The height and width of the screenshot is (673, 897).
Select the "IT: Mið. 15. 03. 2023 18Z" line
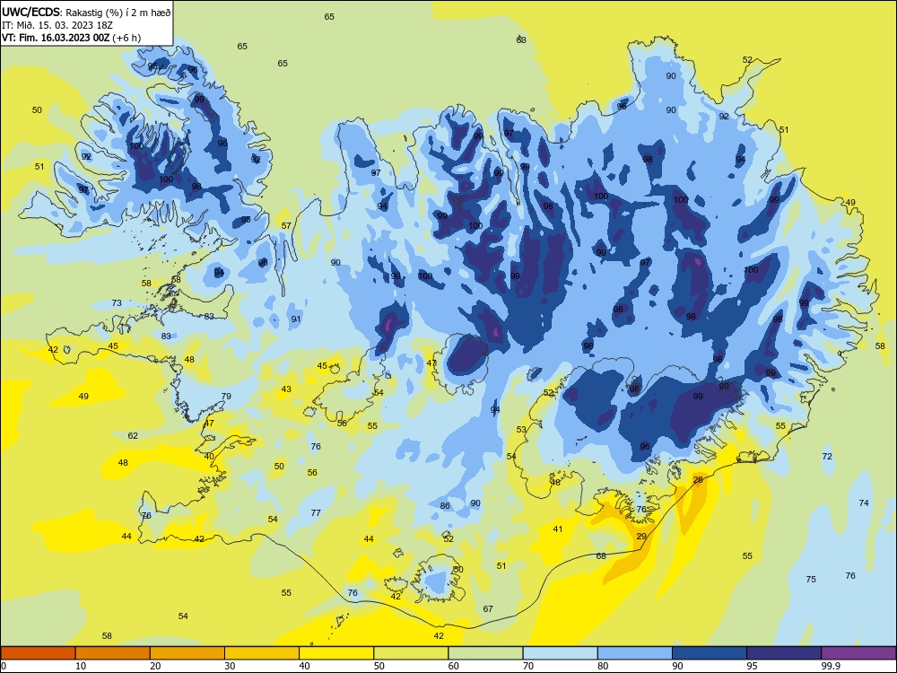(x=57, y=24)
